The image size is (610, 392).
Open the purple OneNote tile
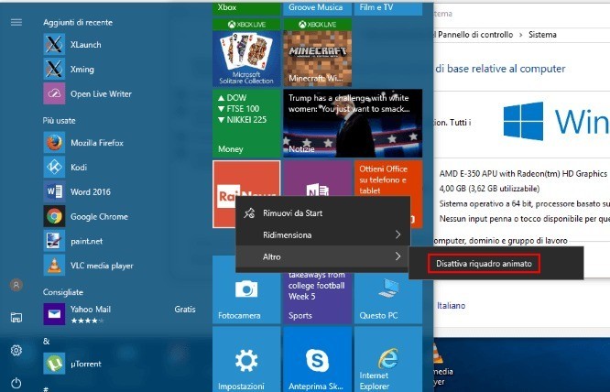[318, 179]
